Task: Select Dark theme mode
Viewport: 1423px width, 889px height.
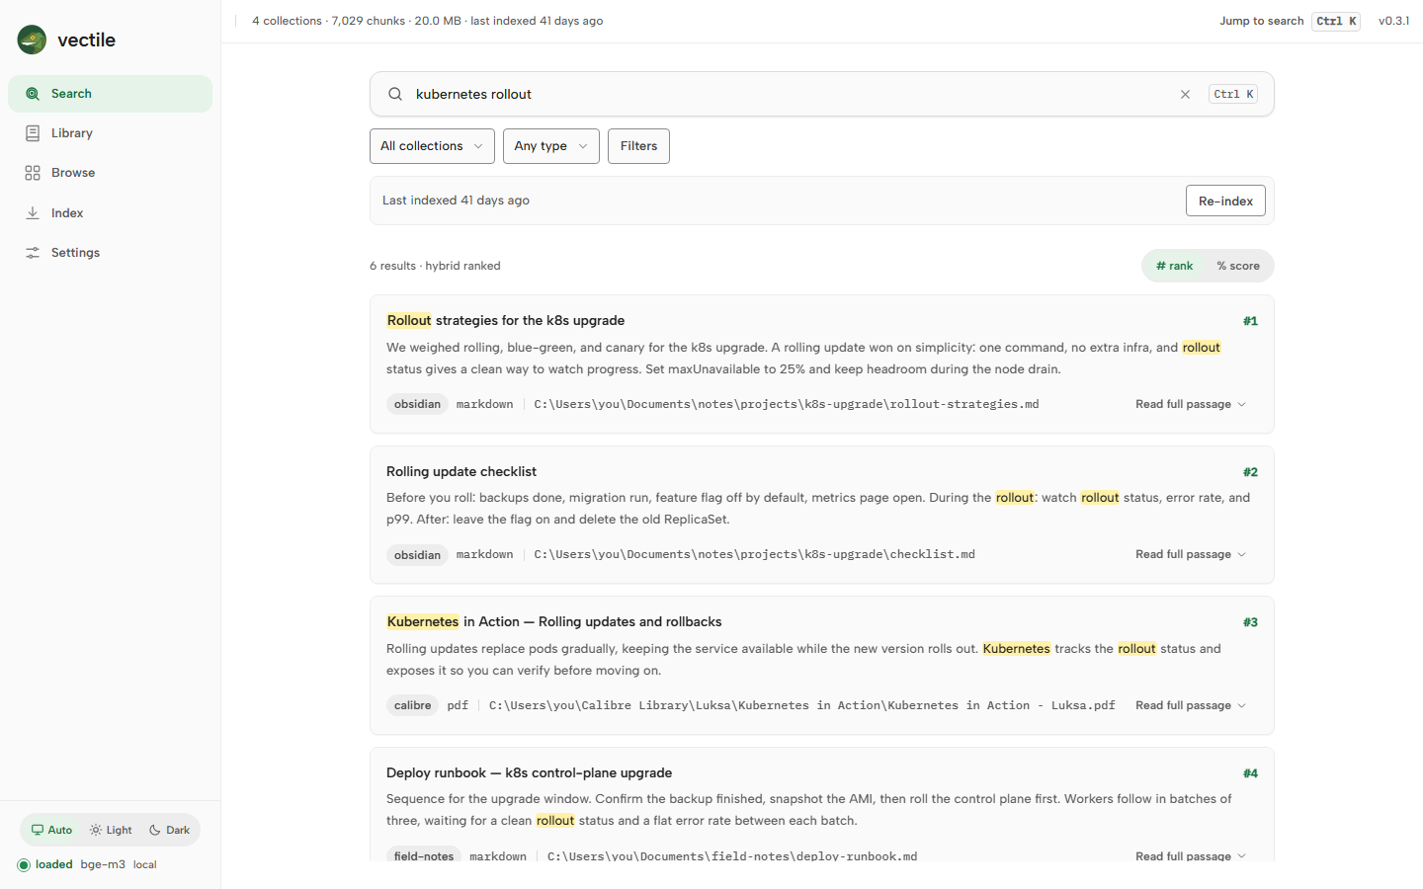Action: [x=169, y=830]
